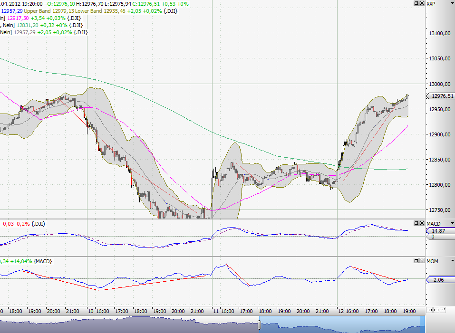
Task: Click the blue 12957,29 Bollinger legend value
Action: click(x=12, y=11)
